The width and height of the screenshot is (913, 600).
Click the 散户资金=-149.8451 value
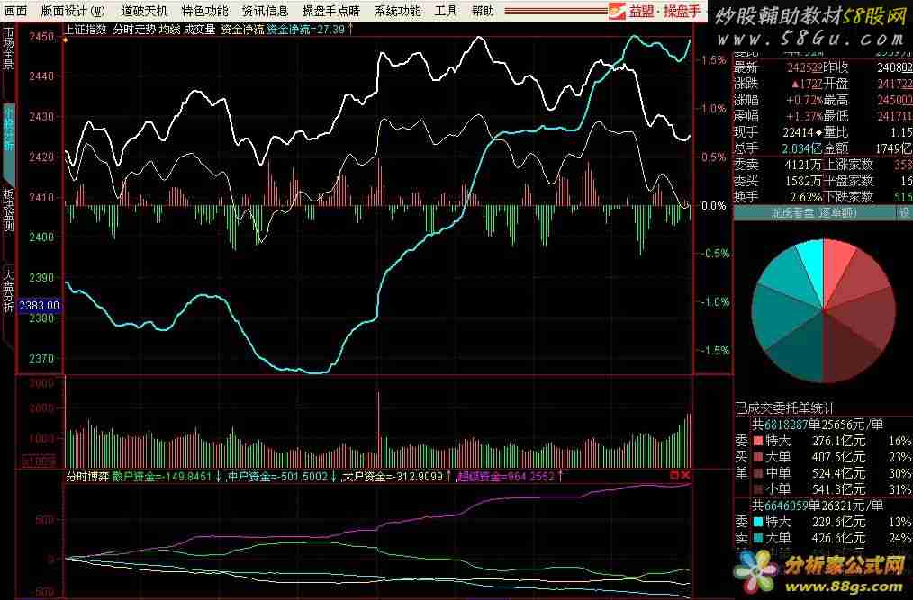[x=162, y=477]
